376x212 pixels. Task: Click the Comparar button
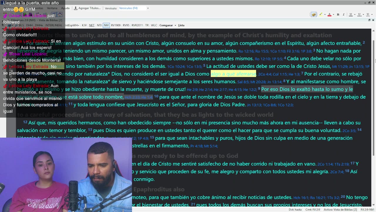click(x=166, y=25)
